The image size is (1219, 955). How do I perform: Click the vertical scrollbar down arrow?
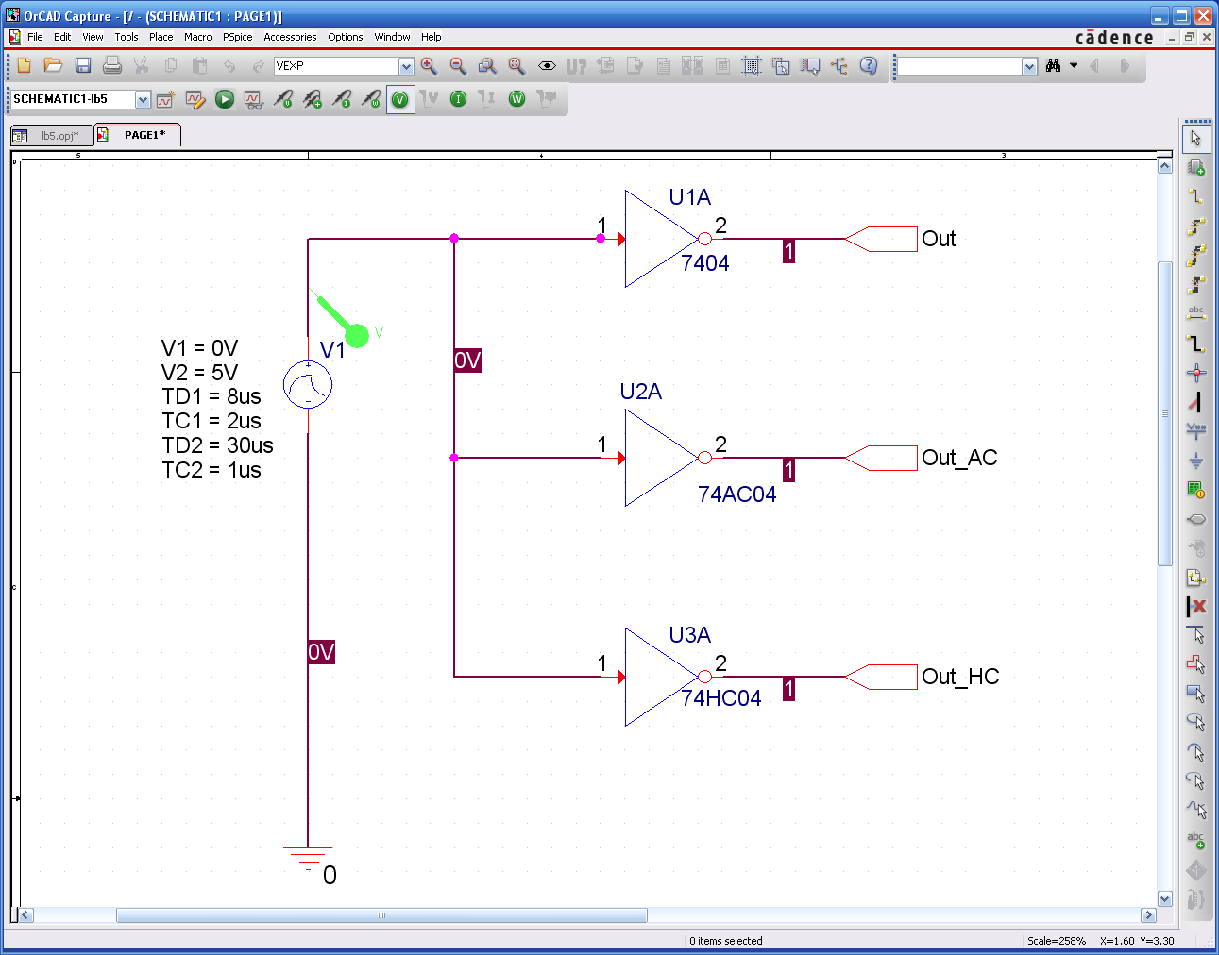tap(1165, 899)
